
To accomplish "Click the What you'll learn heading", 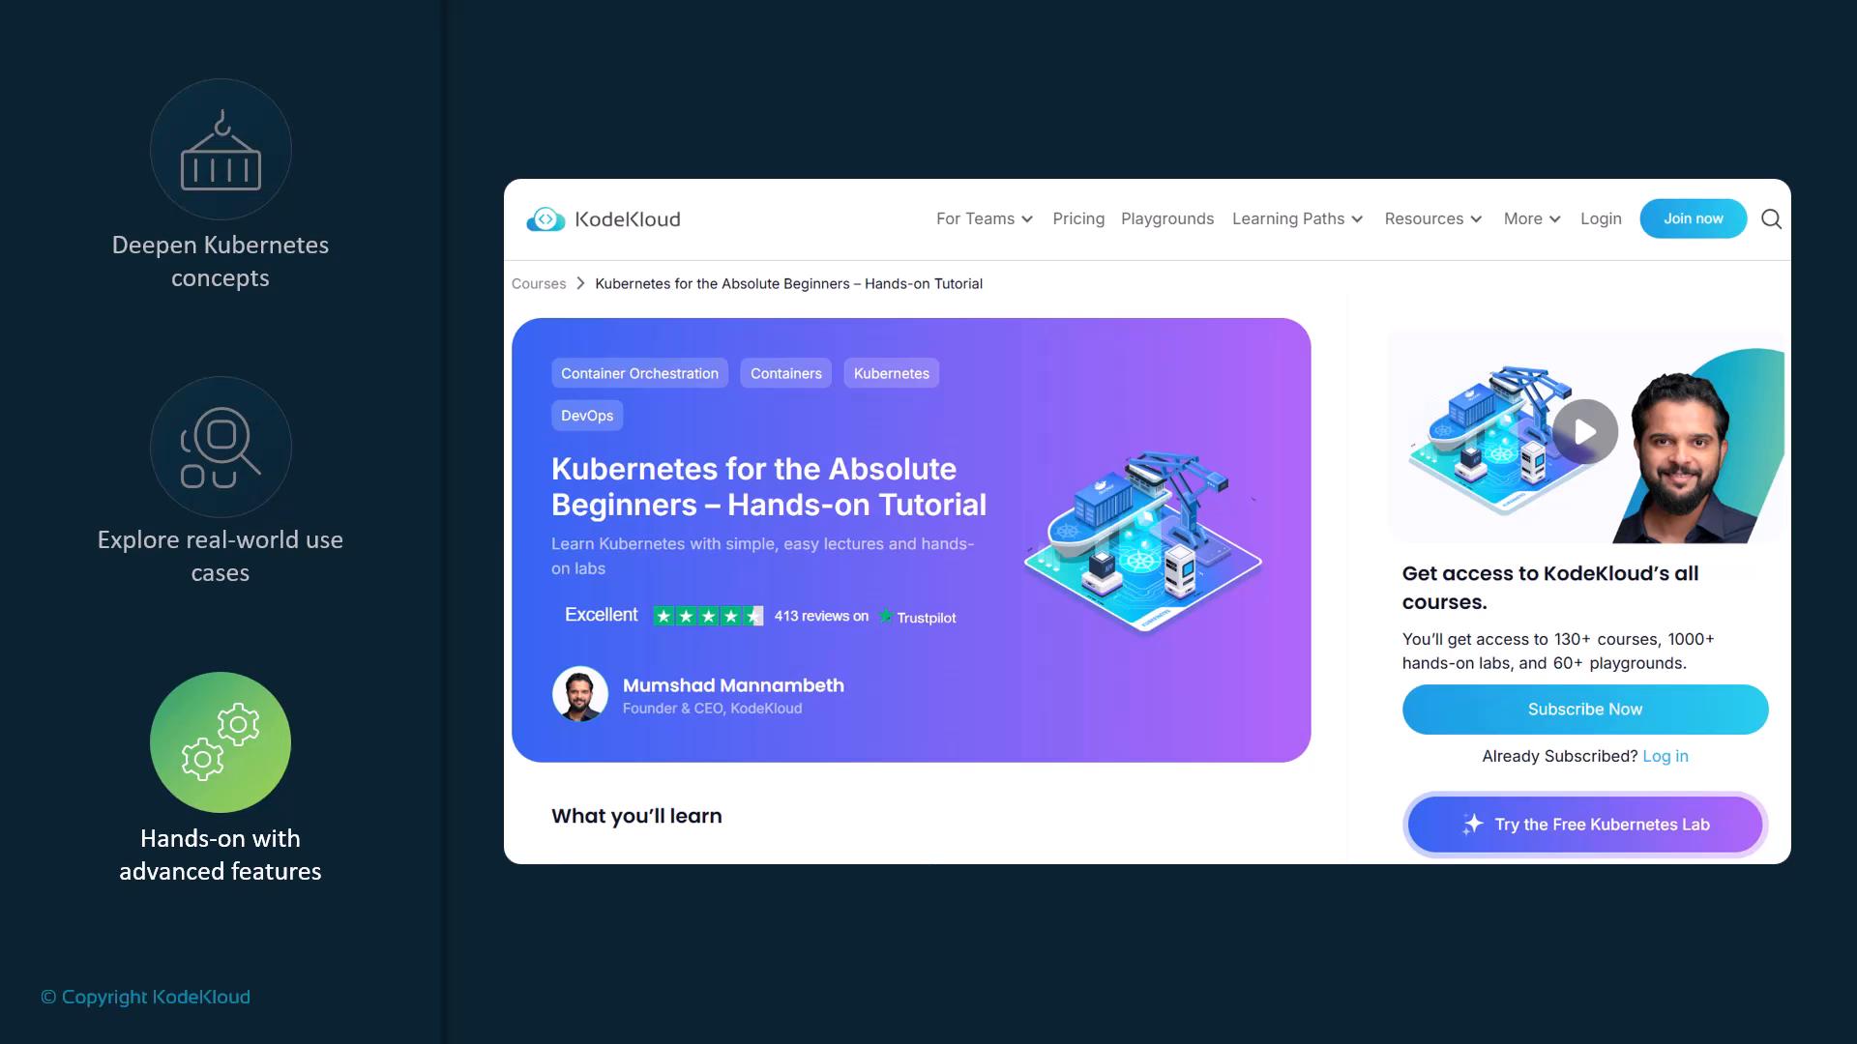I will coord(636,816).
